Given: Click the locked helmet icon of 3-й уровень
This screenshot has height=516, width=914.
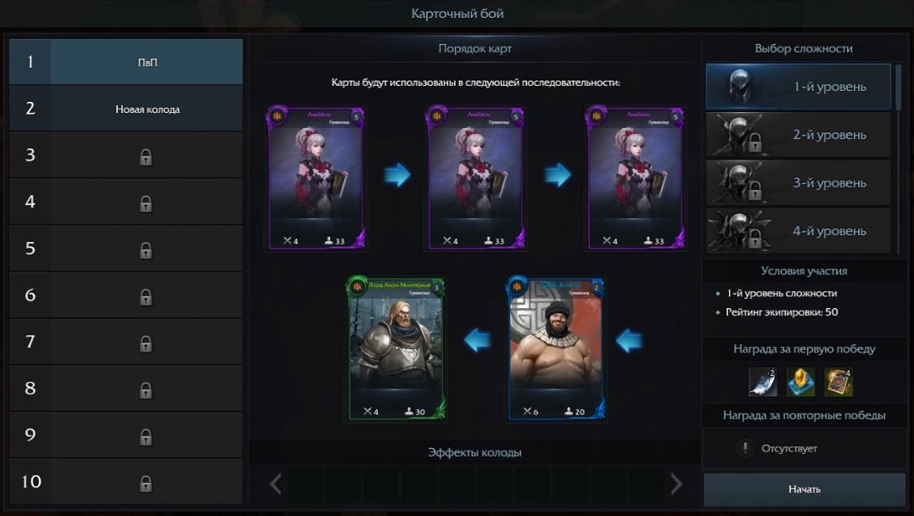Looking at the screenshot, I should pyautogui.click(x=740, y=182).
